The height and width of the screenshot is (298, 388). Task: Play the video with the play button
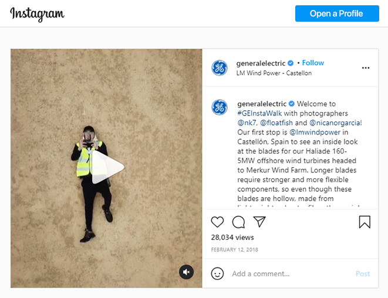tap(108, 167)
